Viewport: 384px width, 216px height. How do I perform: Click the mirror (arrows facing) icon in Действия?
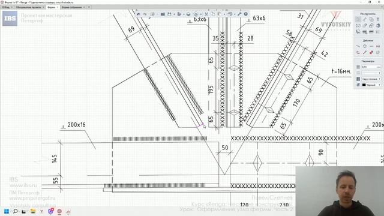click(x=378, y=46)
